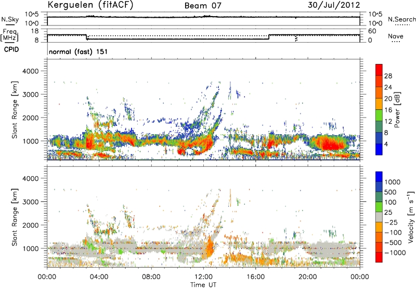
Task: Click the '20' power color bar value
Action: (x=388, y=99)
